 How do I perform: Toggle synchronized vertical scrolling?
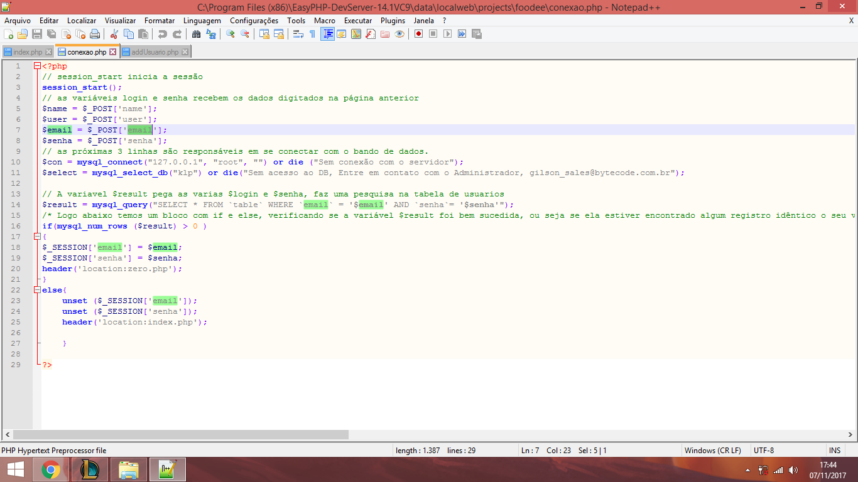[x=264, y=34]
